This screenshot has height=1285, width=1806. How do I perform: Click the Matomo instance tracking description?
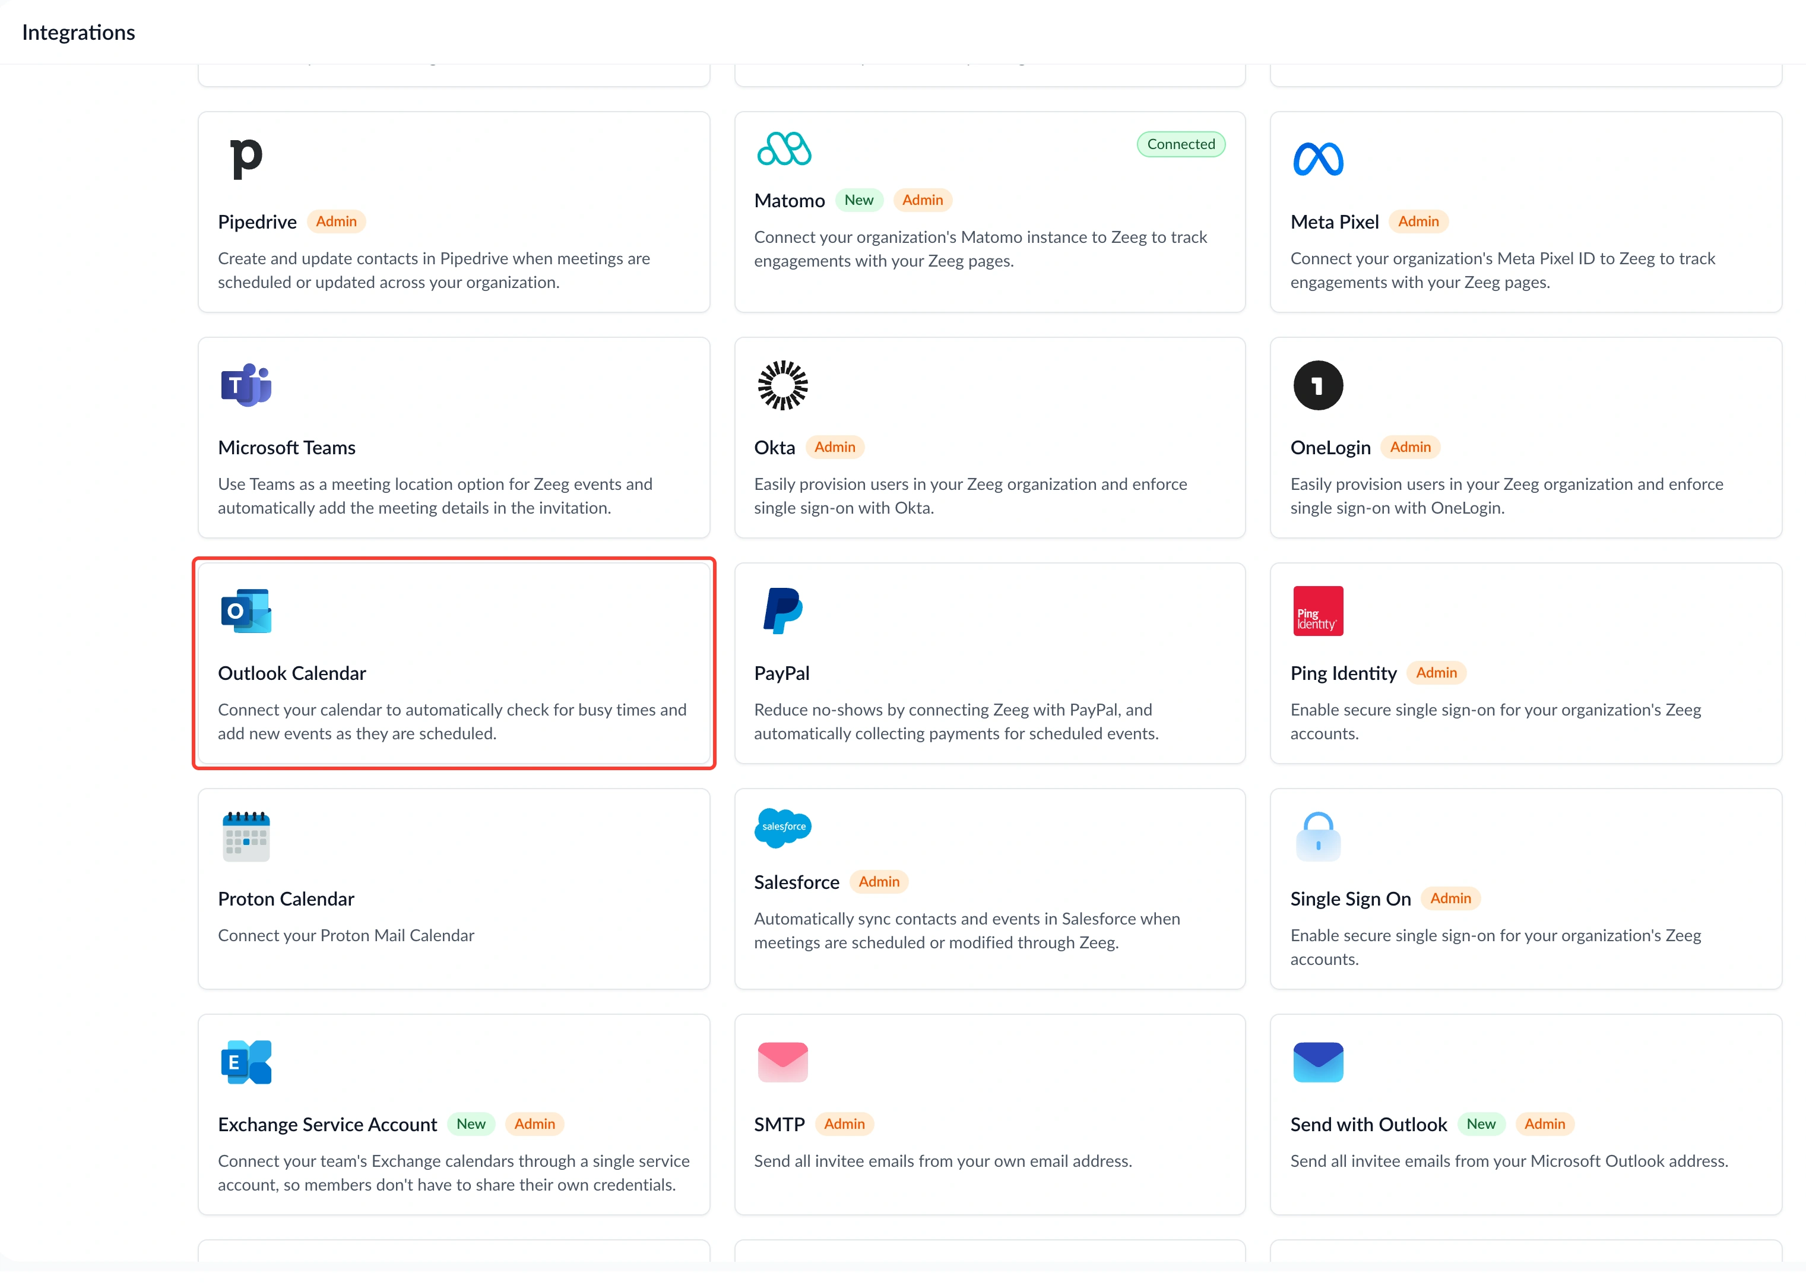980,248
